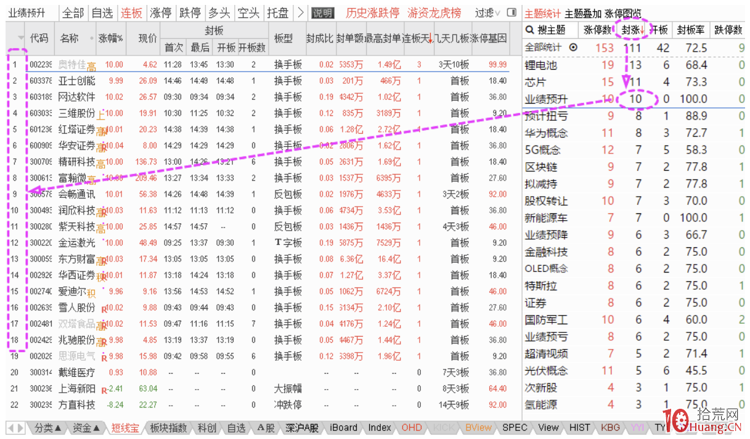The image size is (750, 439).
Task: Show all stocks with 全部 filter
Action: click(73, 12)
